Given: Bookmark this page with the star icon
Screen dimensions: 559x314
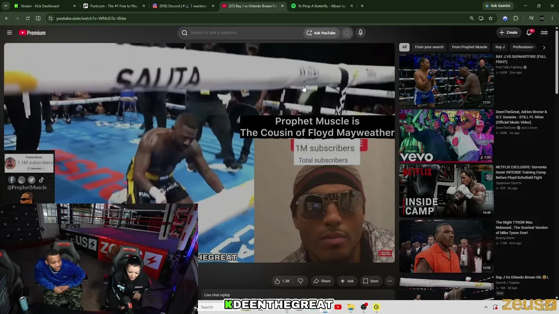Looking at the screenshot, I should (x=490, y=18).
